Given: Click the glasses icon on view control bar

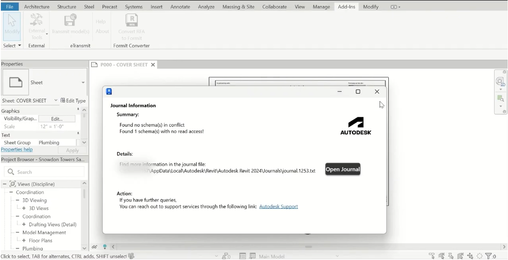Looking at the screenshot, I should (95, 247).
